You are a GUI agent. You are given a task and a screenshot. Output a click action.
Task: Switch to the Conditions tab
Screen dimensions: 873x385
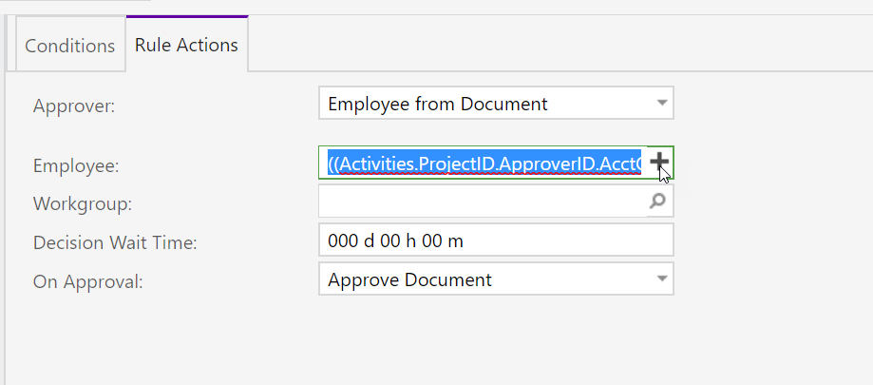[69, 46]
